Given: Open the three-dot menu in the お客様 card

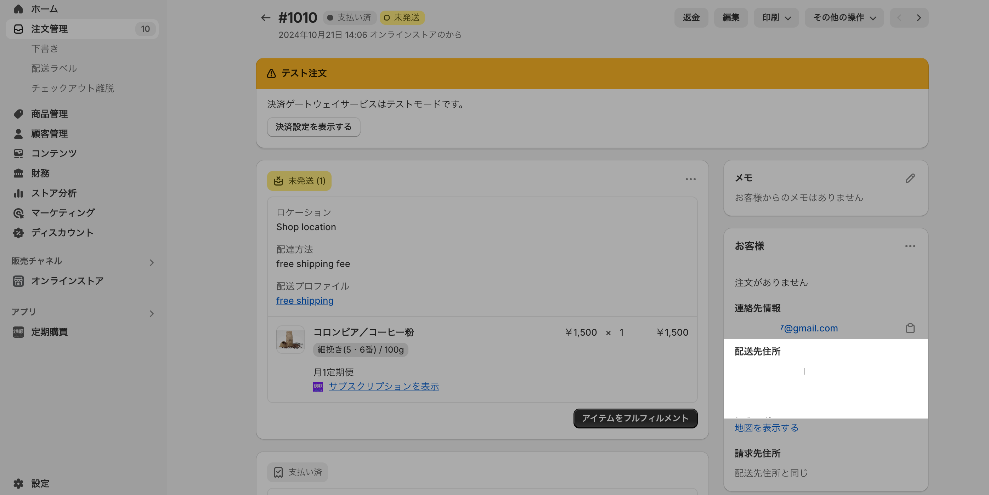Looking at the screenshot, I should click(x=910, y=246).
